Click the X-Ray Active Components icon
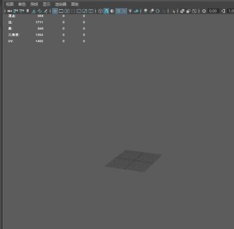Image resolution: width=234 pixels, height=229 pixels. coord(188,11)
